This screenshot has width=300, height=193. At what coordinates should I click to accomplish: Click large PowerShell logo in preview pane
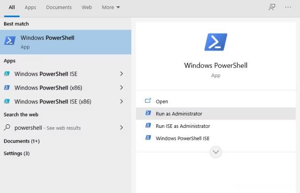[215, 42]
